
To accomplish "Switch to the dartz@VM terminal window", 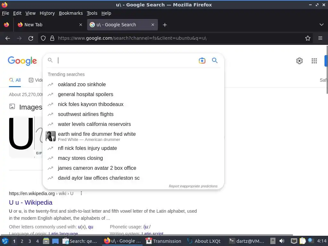I will [247, 241].
